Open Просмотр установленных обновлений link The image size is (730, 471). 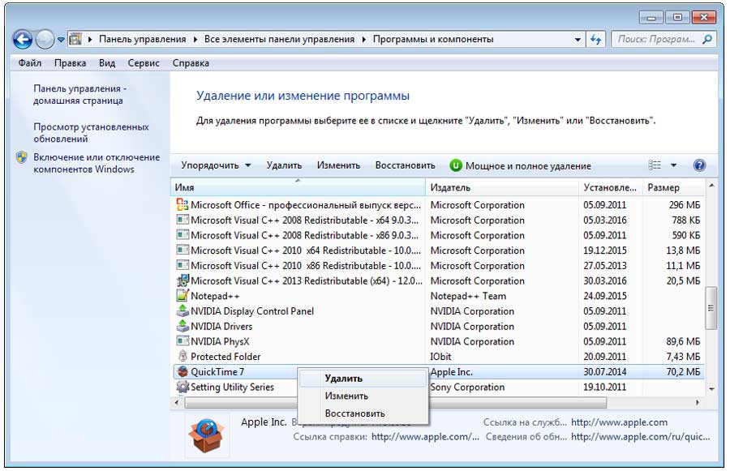tap(91, 133)
